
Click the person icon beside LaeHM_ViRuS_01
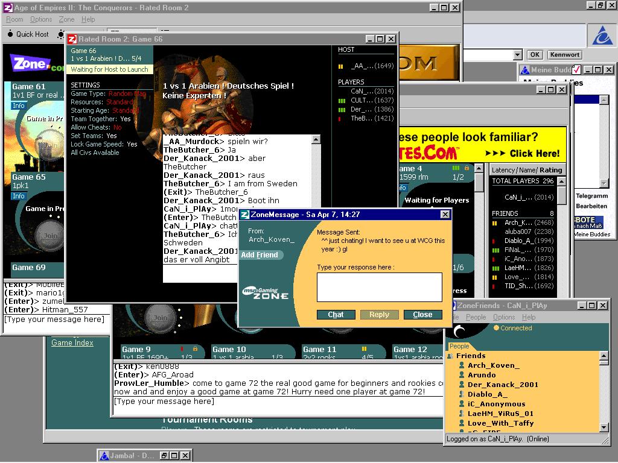462,414
